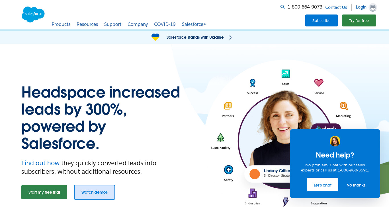Select the Industries building icon
Viewport: 389px width, 207px height.
click(x=253, y=193)
